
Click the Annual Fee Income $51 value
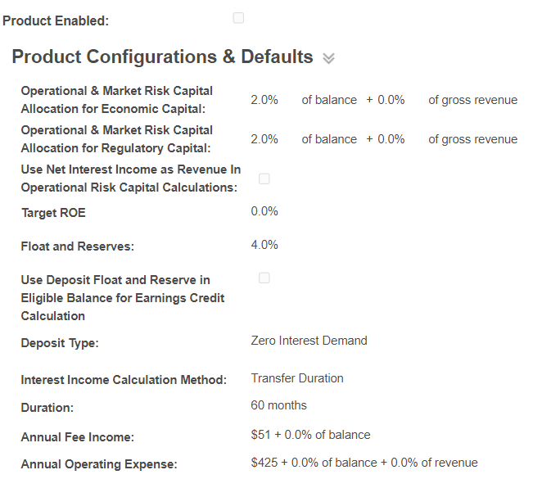click(x=260, y=435)
